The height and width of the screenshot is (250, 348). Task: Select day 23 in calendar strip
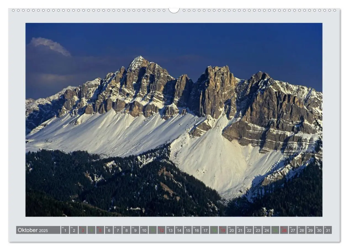click(258, 230)
